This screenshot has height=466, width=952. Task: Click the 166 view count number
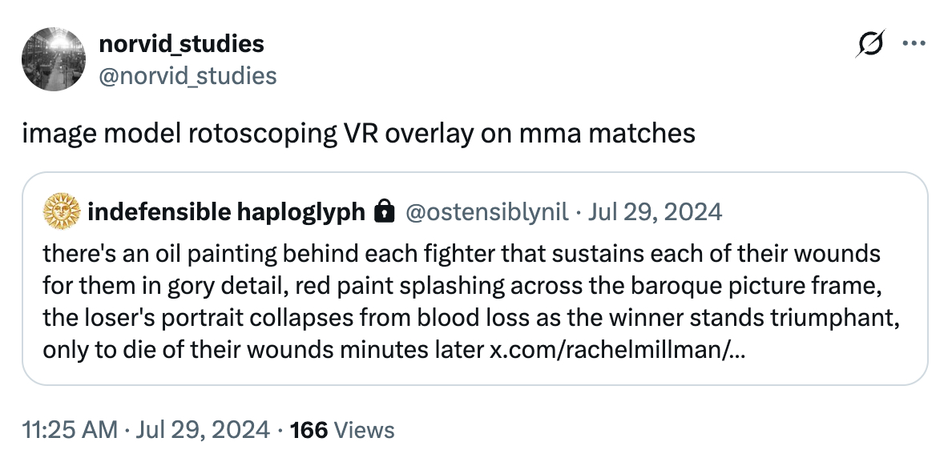click(309, 430)
